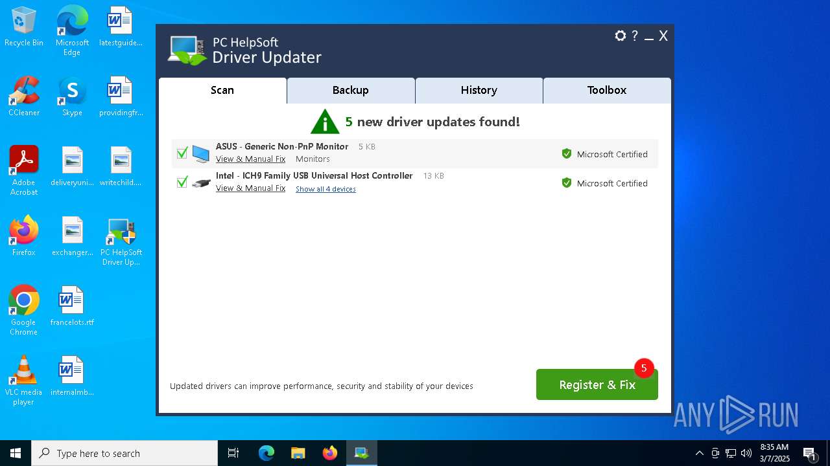Launch Google Chrome desktop shortcut
830x466 pixels.
tap(24, 311)
